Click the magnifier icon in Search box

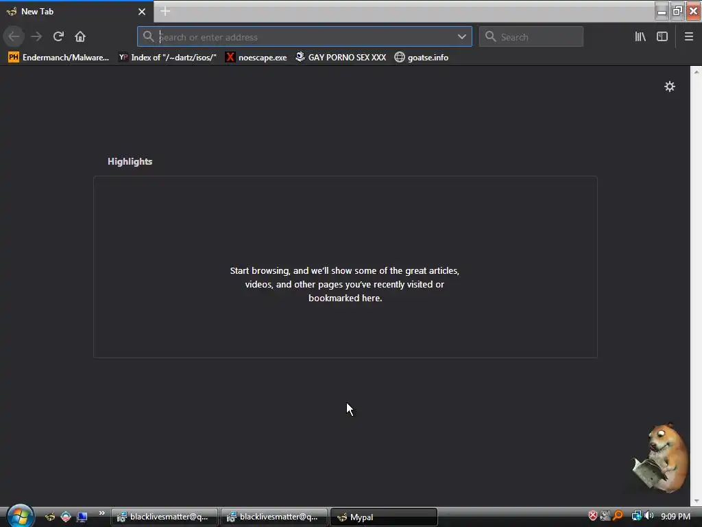pos(491,37)
